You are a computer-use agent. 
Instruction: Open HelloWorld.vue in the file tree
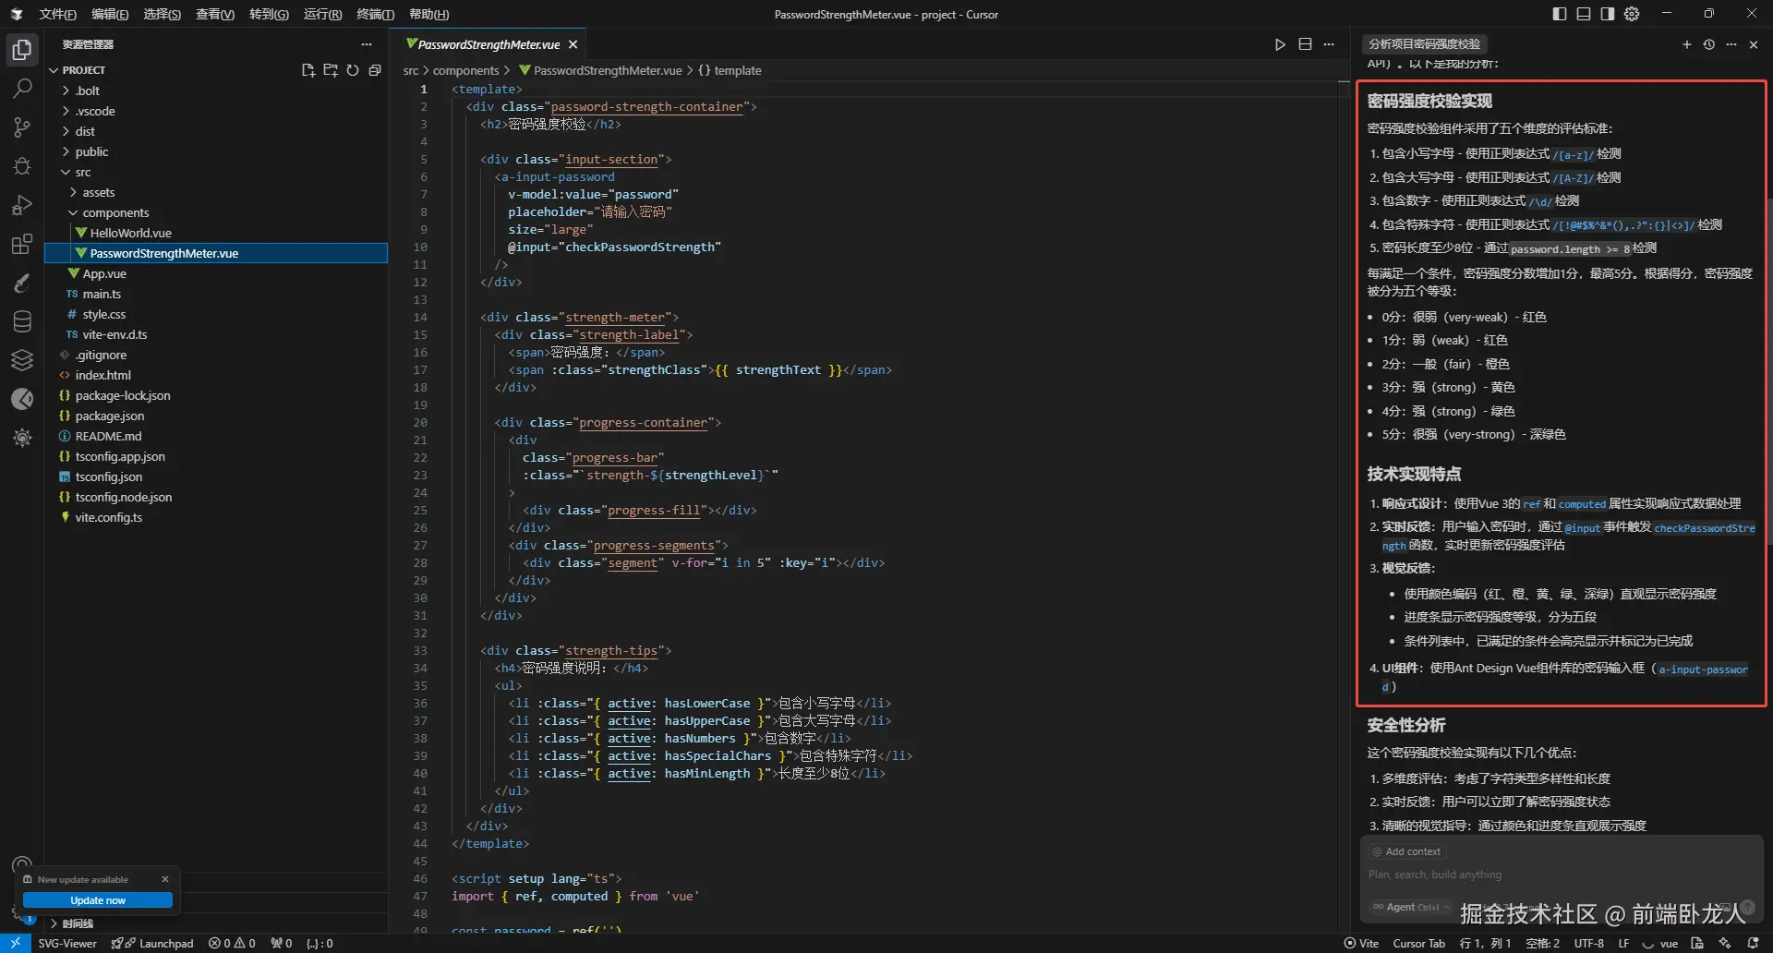coord(216,233)
